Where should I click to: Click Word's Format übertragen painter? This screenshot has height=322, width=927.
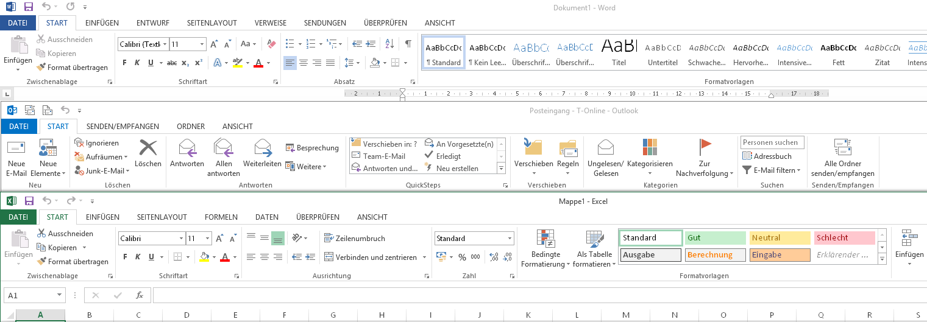73,68
